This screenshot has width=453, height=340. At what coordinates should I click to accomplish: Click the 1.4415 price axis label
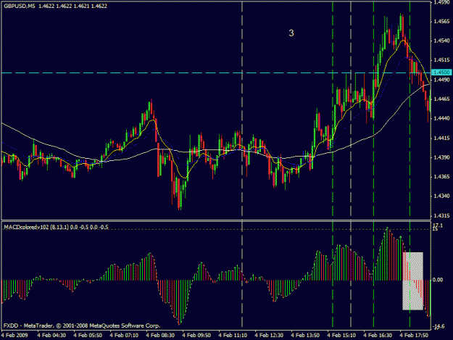pyautogui.click(x=442, y=138)
